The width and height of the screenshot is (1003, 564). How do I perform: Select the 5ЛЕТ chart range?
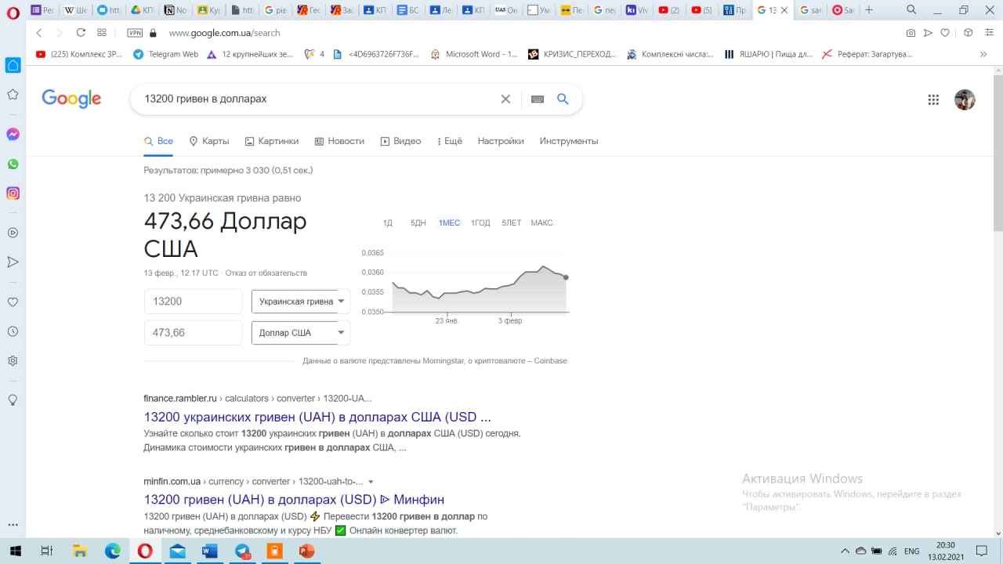[x=512, y=223]
